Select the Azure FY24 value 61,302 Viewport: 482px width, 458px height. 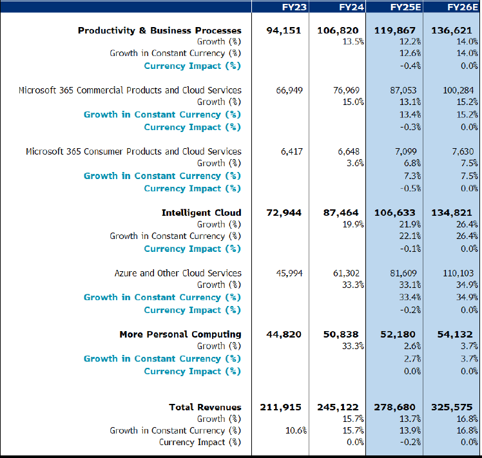coord(348,273)
